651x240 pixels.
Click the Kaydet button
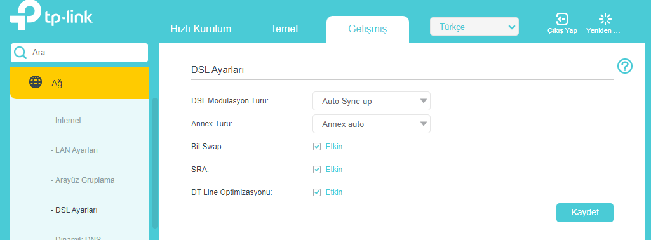[584, 213]
